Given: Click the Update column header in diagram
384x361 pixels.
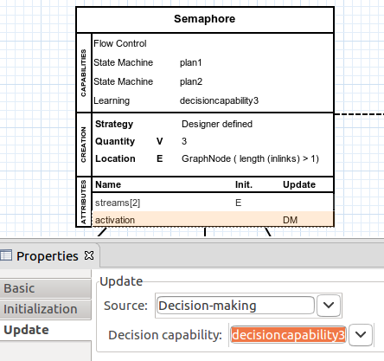Looking at the screenshot, I should pos(299,184).
